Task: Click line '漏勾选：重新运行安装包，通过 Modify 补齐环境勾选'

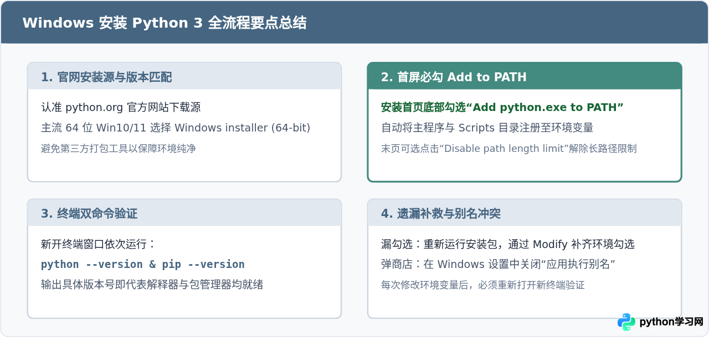Action: point(508,244)
